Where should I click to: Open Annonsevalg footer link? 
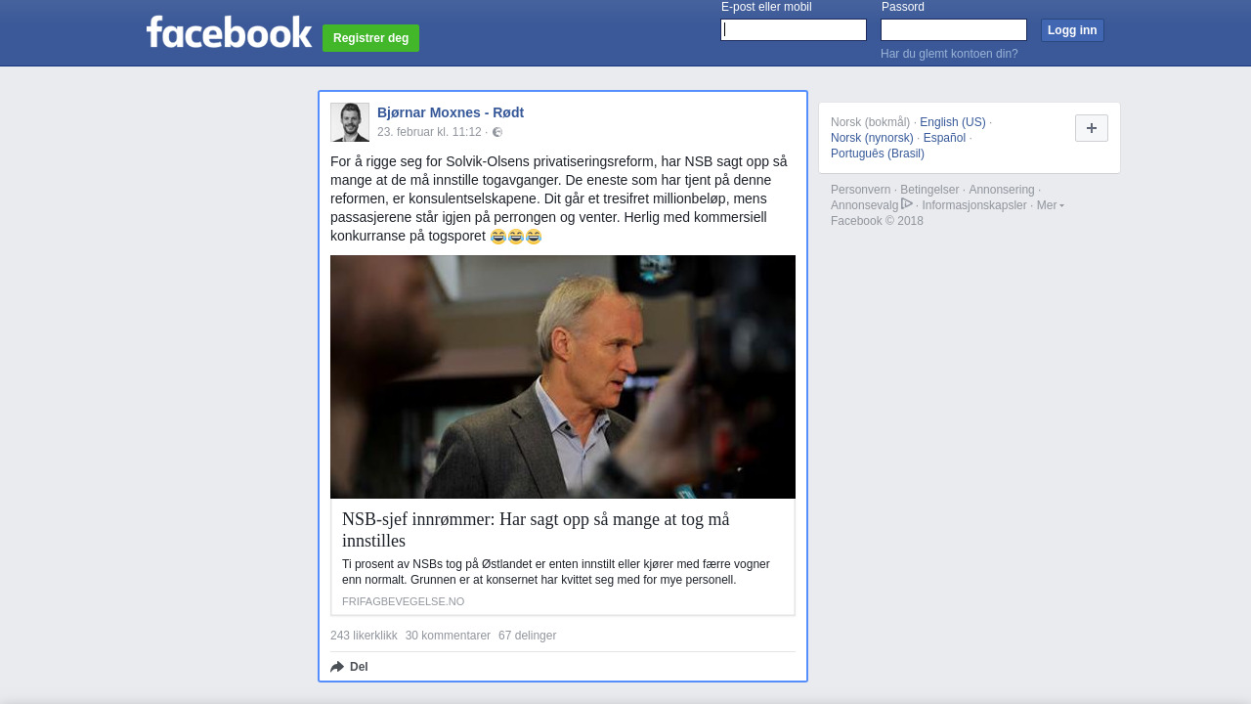coord(864,205)
